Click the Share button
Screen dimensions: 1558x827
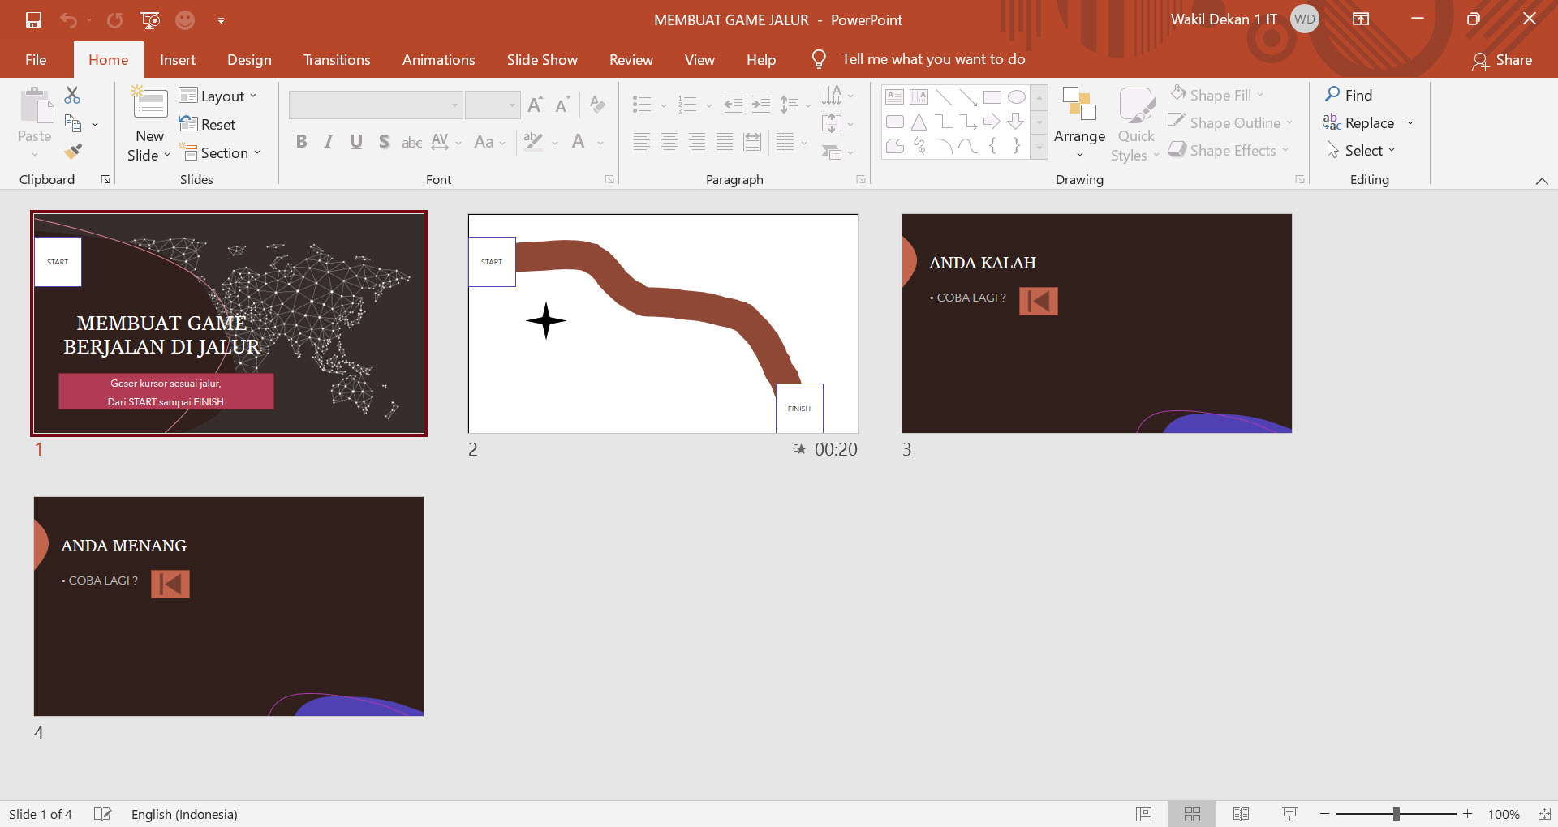[x=1502, y=60]
